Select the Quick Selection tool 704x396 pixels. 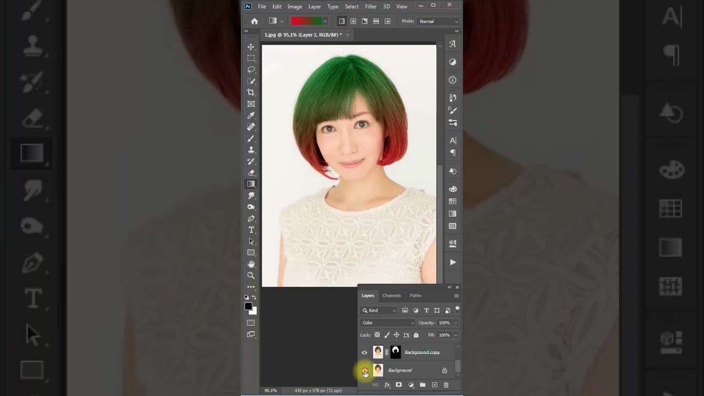pos(251,81)
